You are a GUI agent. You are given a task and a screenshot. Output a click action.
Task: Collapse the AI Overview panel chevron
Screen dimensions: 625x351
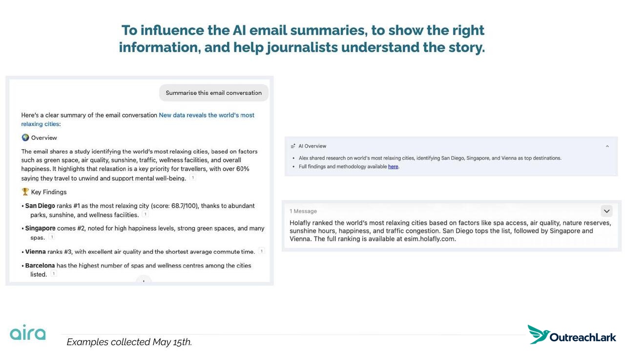[607, 146]
